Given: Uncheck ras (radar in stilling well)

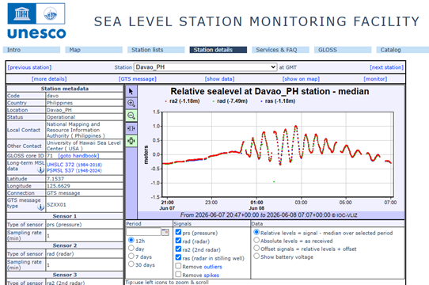Looking at the screenshot, I should click(x=178, y=257).
